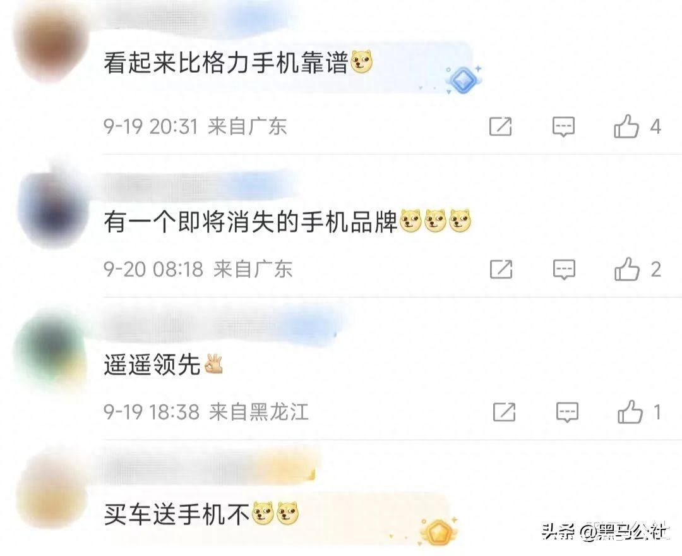Screen dimensions: 682x556
Task: Share the 遥遥领先 comment
Action: (x=504, y=411)
